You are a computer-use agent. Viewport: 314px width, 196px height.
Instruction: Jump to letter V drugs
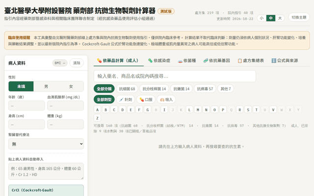click(x=273, y=110)
